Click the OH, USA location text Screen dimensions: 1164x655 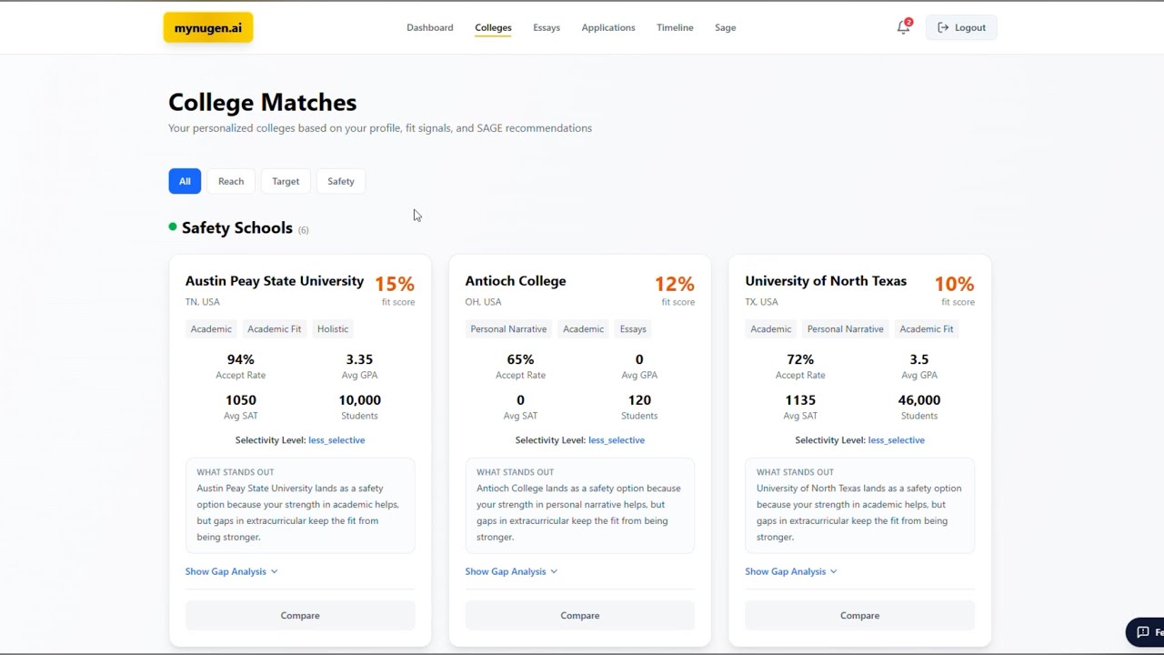tap(484, 302)
